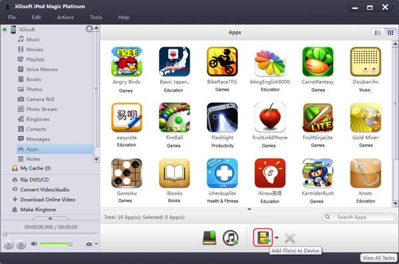This screenshot has height=264, width=399.
Task: Open the Tools menu
Action: click(96, 17)
